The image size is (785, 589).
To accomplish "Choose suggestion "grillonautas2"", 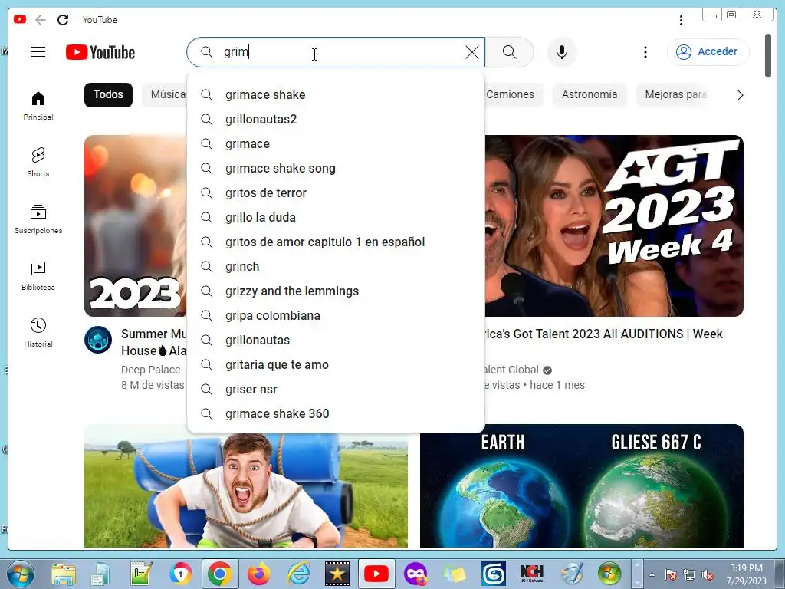I will (x=336, y=119).
